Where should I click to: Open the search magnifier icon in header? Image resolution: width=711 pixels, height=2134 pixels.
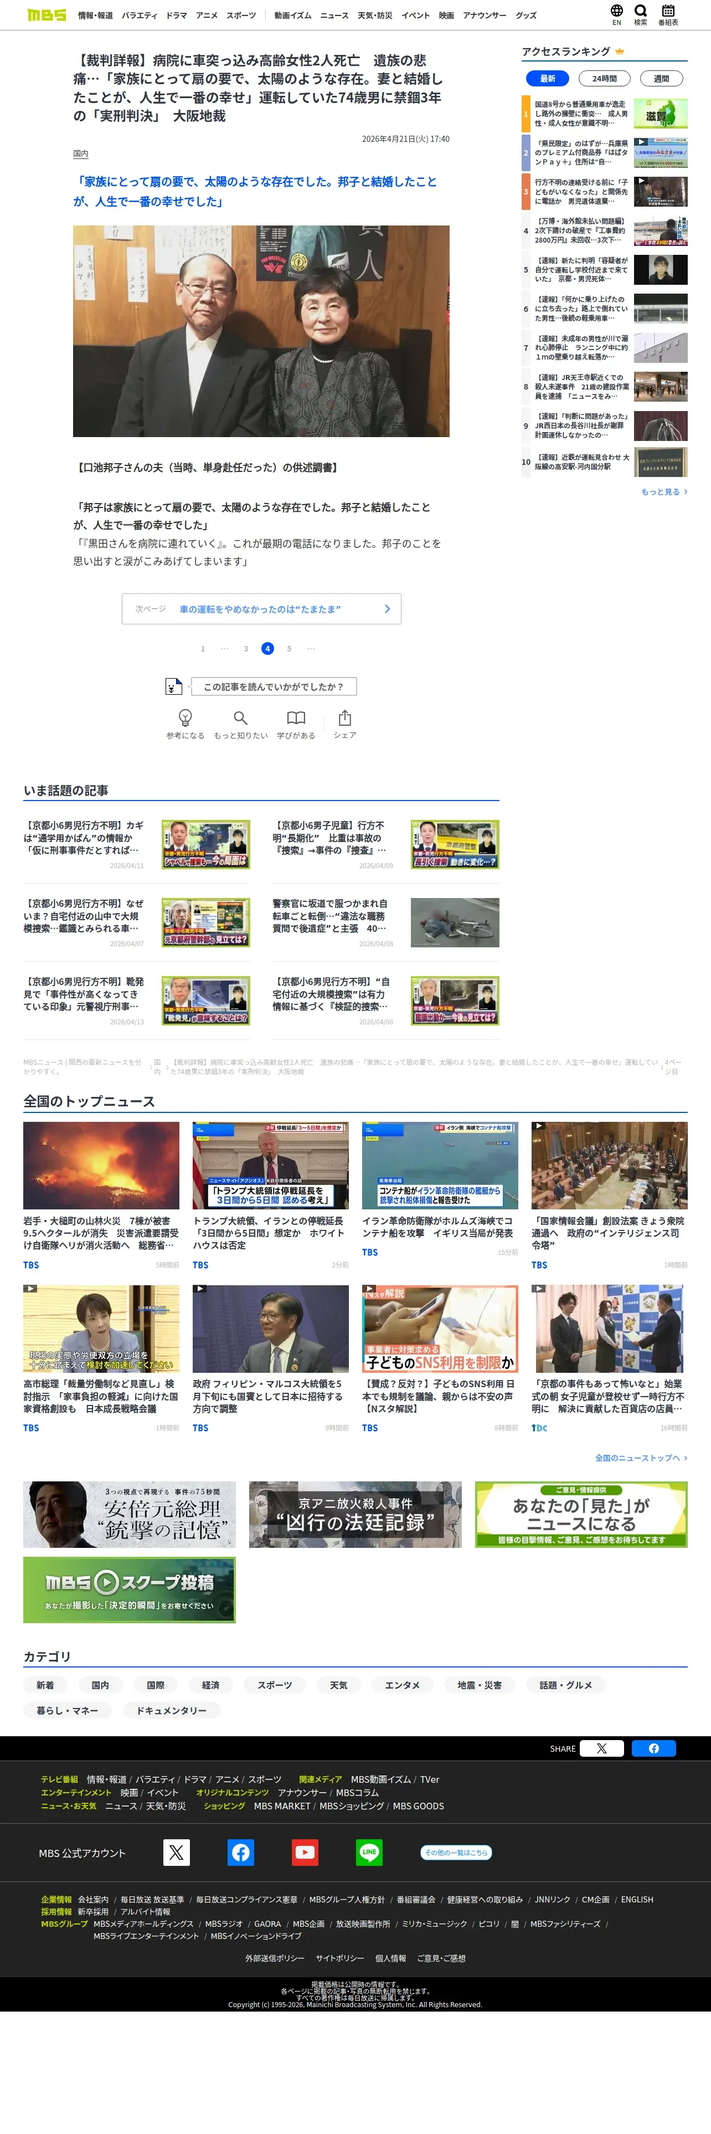(640, 11)
